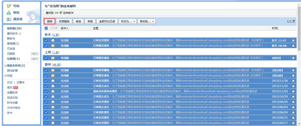
Task: Star the email dated 2015/05/17
Action: pyautogui.click(x=293, y=123)
